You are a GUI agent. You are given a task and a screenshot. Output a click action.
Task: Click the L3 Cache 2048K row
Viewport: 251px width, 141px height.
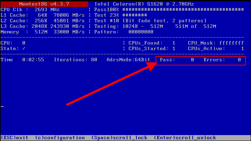43,26
